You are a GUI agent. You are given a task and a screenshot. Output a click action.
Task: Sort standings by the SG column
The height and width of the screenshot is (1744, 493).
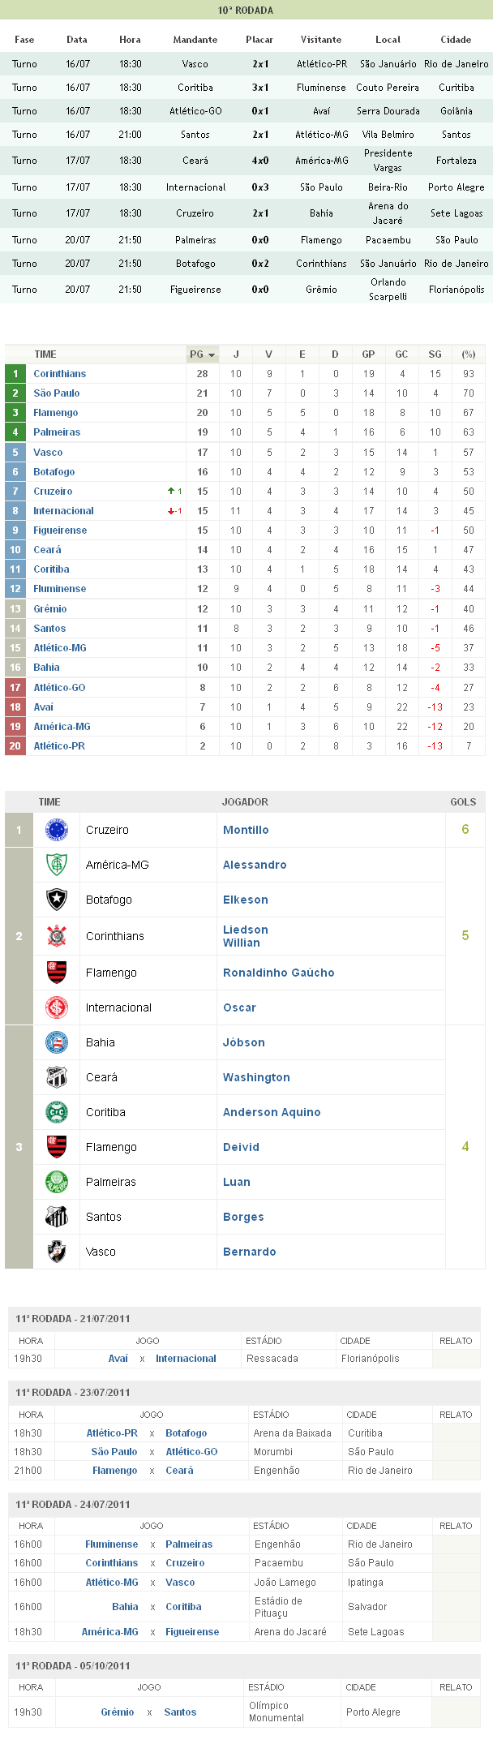[435, 354]
